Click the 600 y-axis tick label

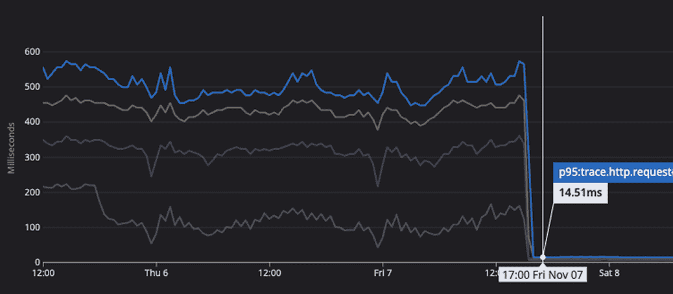point(33,52)
